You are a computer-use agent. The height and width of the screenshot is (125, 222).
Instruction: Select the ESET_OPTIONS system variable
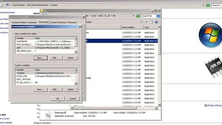[45, 80]
